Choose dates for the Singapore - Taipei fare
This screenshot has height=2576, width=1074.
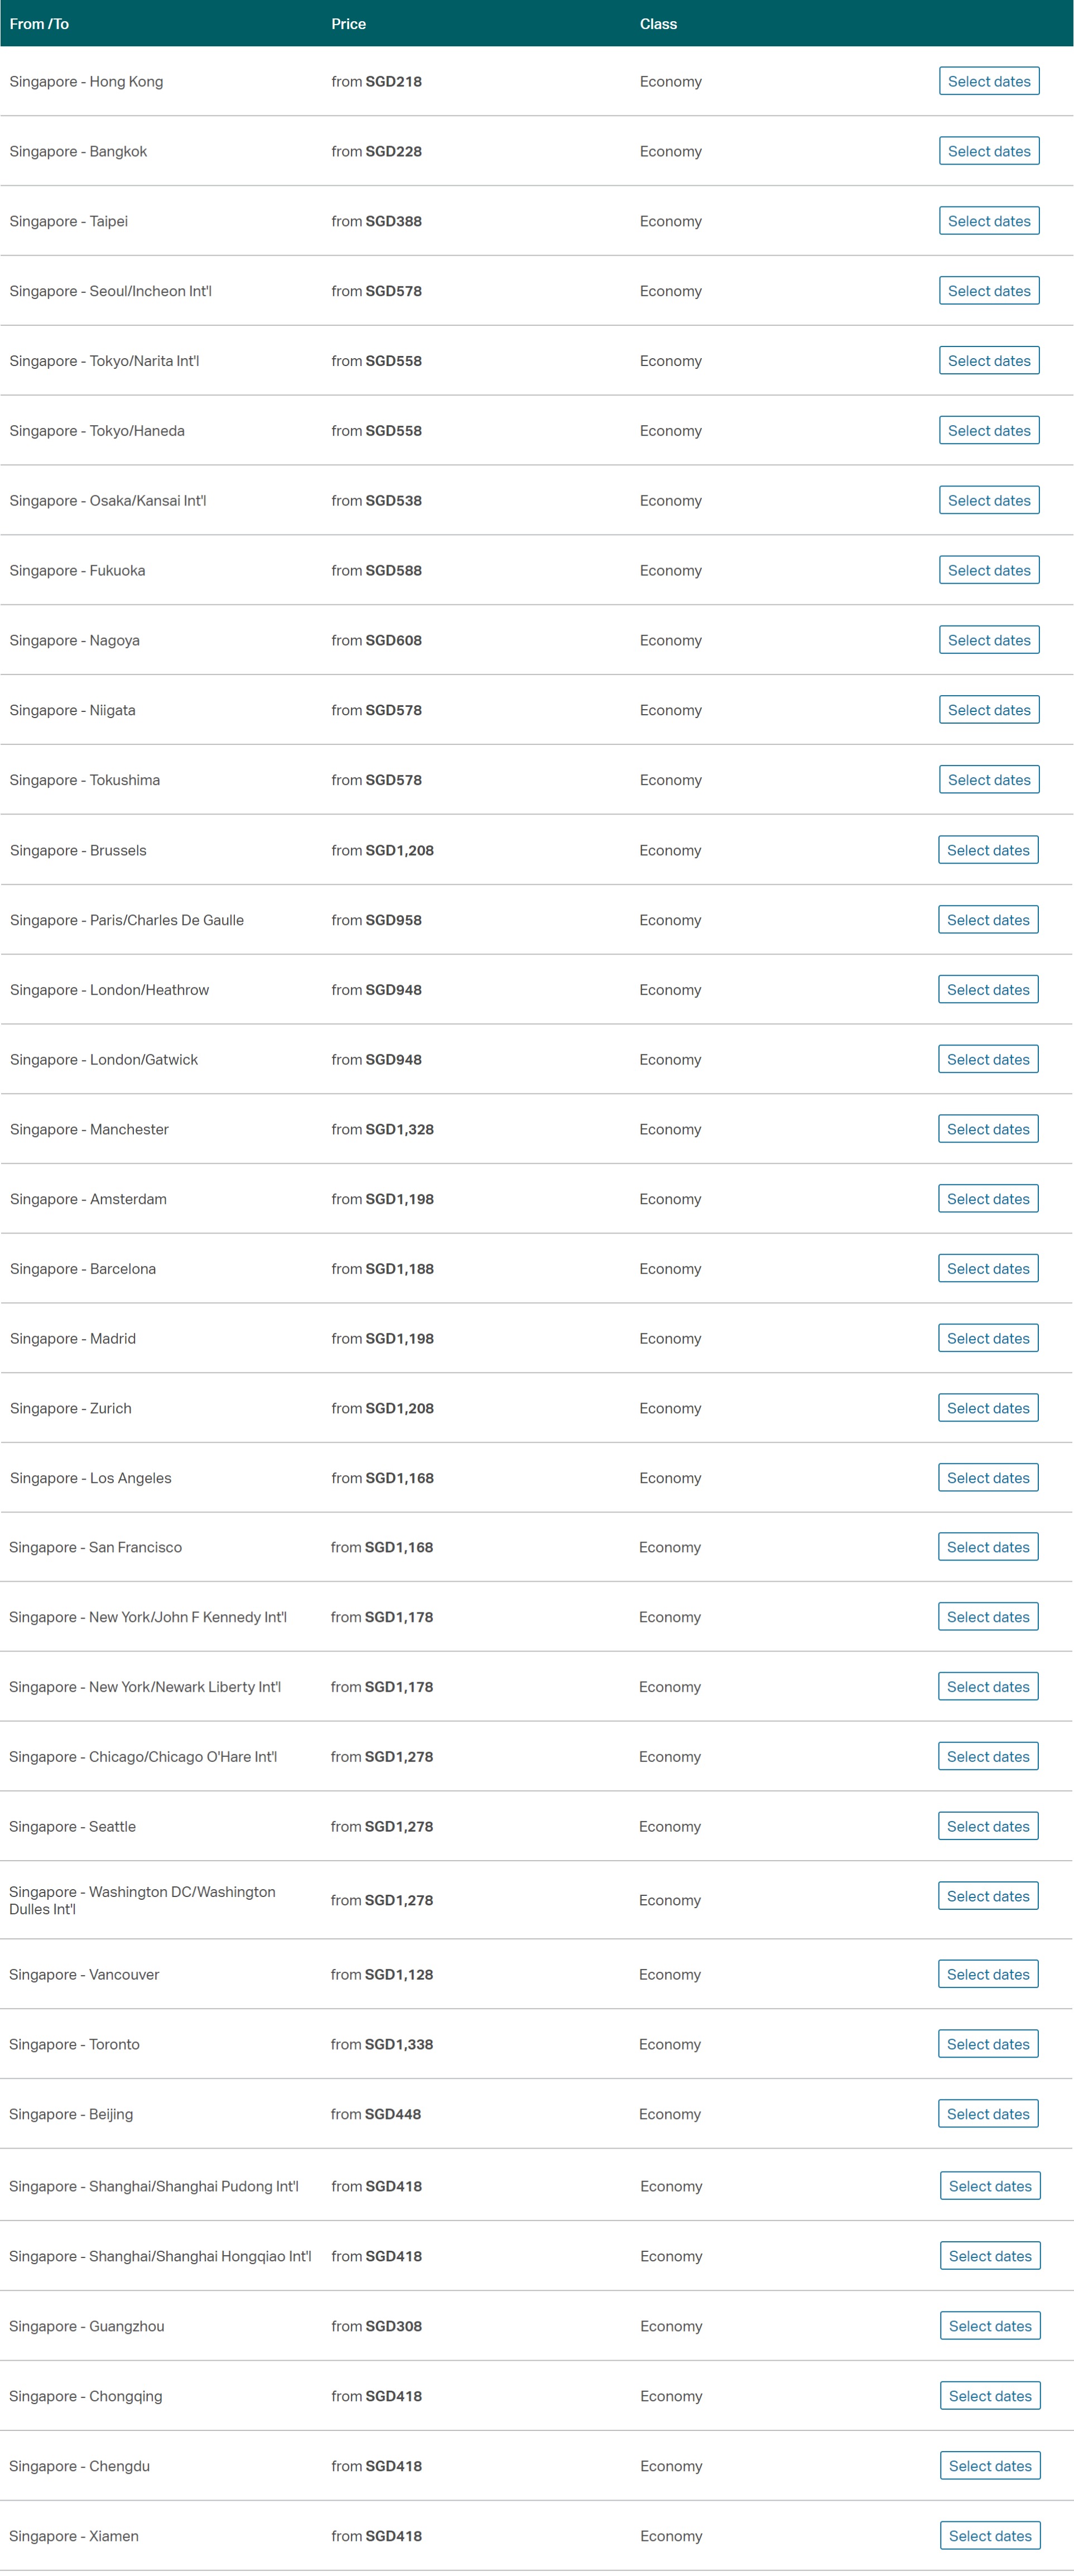pos(988,221)
